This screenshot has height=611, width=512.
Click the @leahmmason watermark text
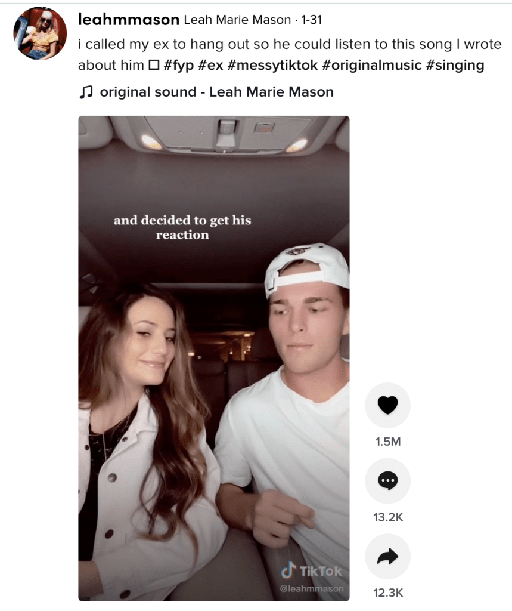312,588
